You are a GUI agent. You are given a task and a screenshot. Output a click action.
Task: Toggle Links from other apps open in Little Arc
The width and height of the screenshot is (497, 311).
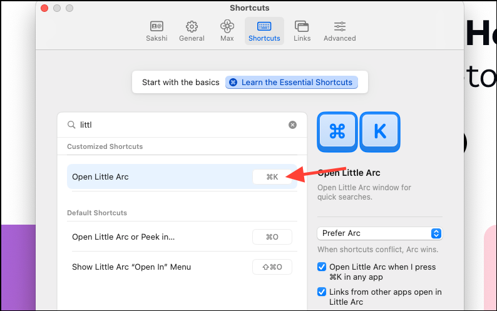[321, 292]
